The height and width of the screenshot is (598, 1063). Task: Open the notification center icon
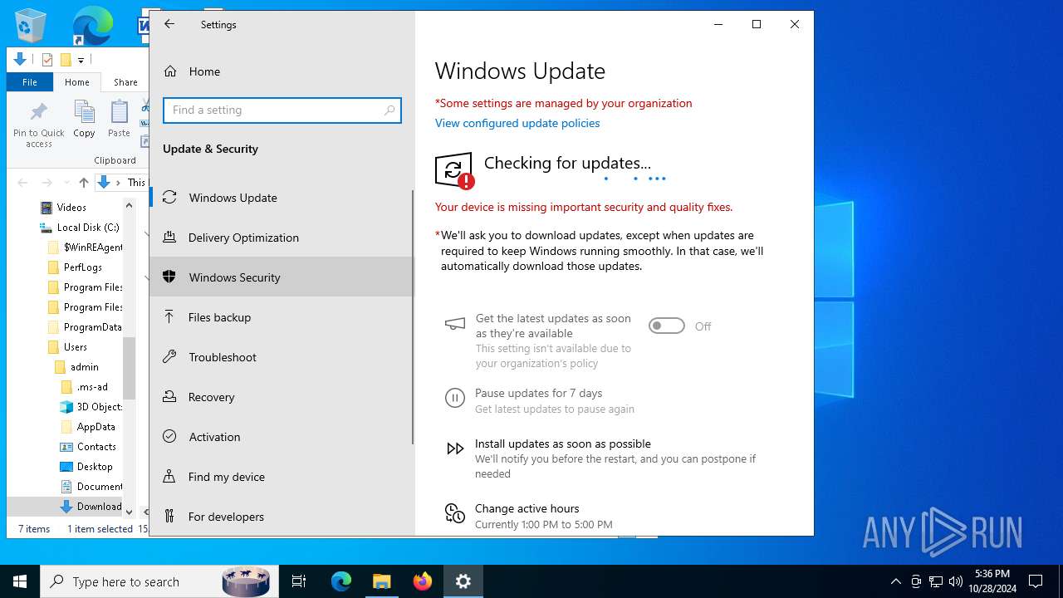(1036, 581)
